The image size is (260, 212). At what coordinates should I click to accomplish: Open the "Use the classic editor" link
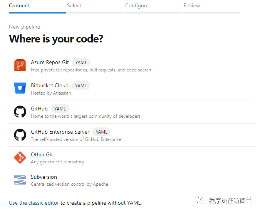(x=34, y=203)
